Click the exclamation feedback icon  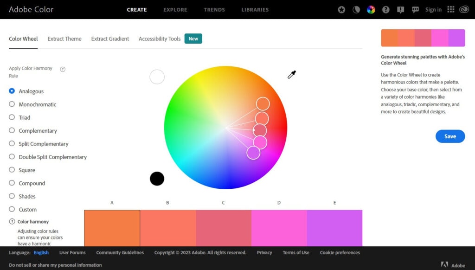[x=400, y=10]
